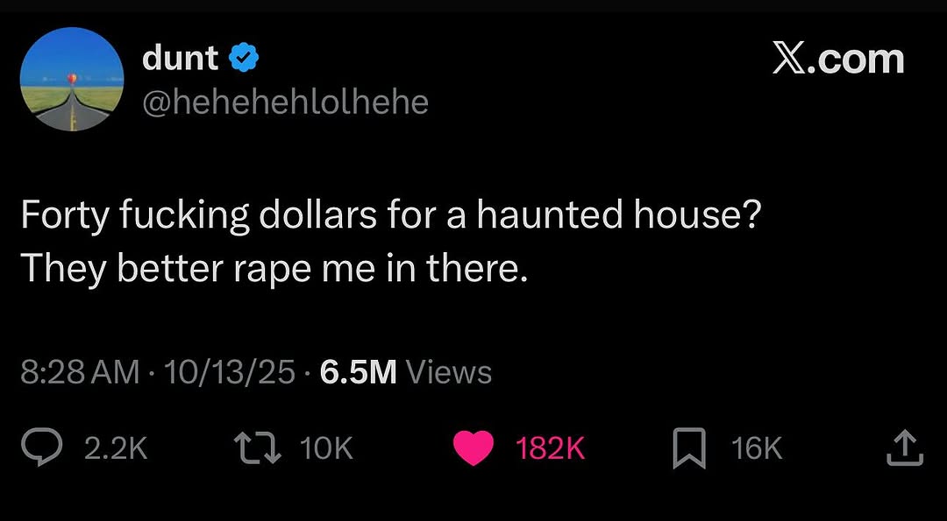Click the blue verified checkmark badge

243,59
